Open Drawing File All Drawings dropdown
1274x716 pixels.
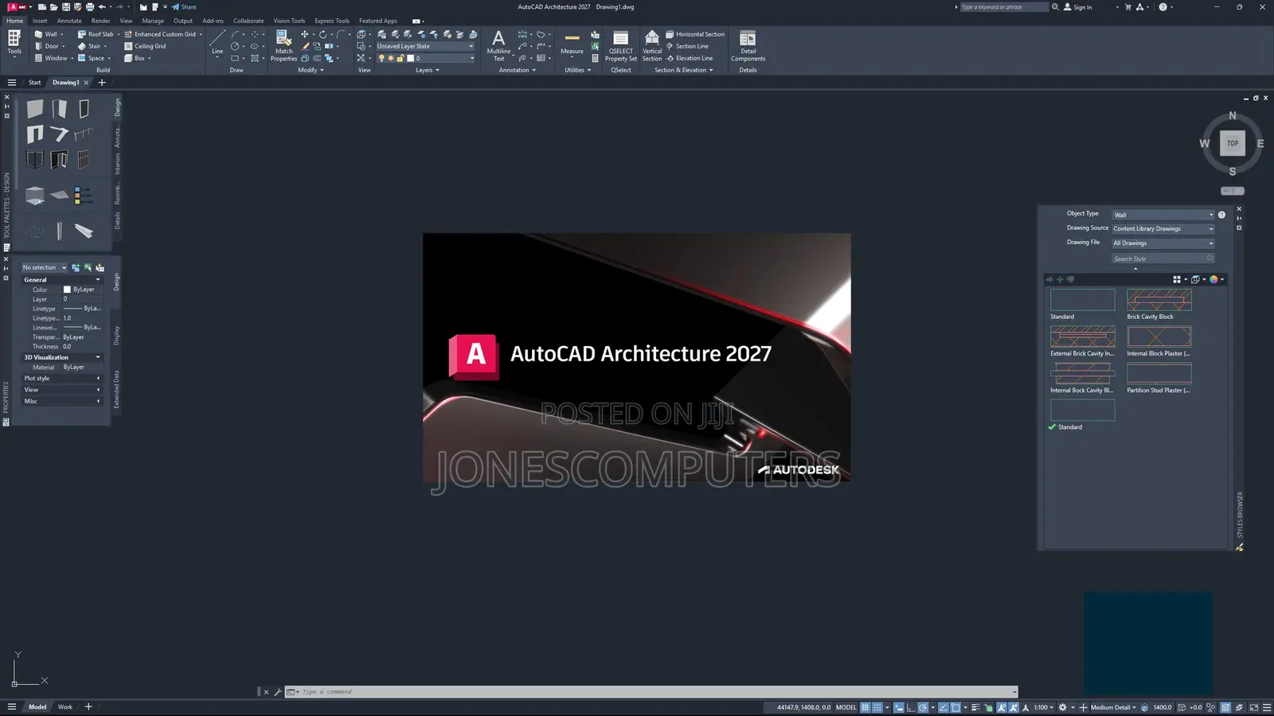(x=1163, y=243)
